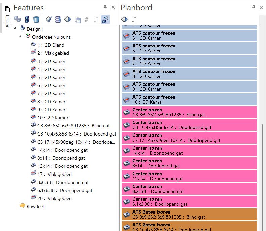Select the Ruwdeel item
Image resolution: width=266 pixels, height=231 pixels.
[x=35, y=206]
